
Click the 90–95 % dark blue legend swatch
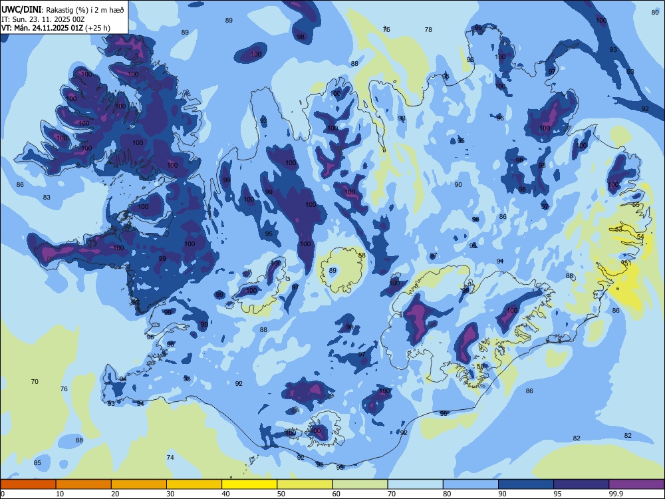click(526, 484)
